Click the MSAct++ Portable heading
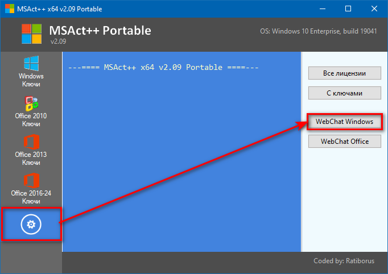This screenshot has height=274, width=388. [x=100, y=31]
